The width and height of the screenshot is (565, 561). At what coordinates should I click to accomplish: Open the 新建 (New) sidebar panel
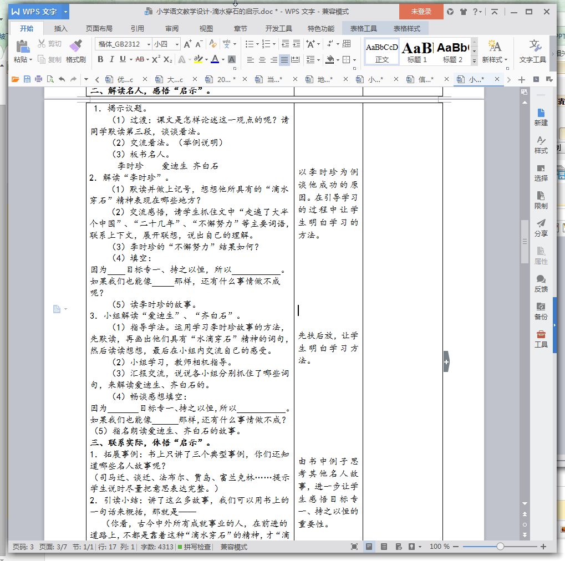(x=541, y=116)
